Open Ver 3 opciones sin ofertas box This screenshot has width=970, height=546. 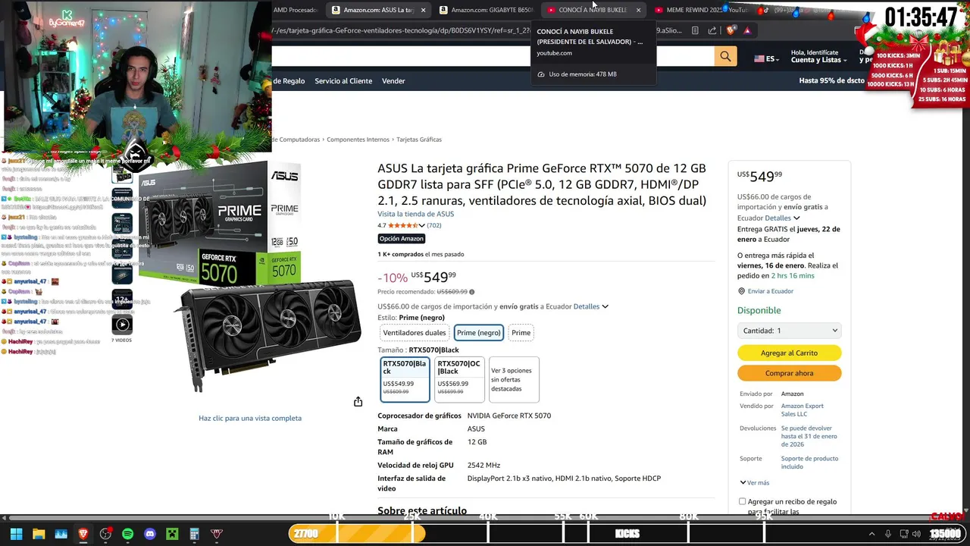[x=514, y=379]
